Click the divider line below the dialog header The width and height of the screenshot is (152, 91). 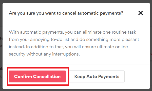tap(76, 22)
